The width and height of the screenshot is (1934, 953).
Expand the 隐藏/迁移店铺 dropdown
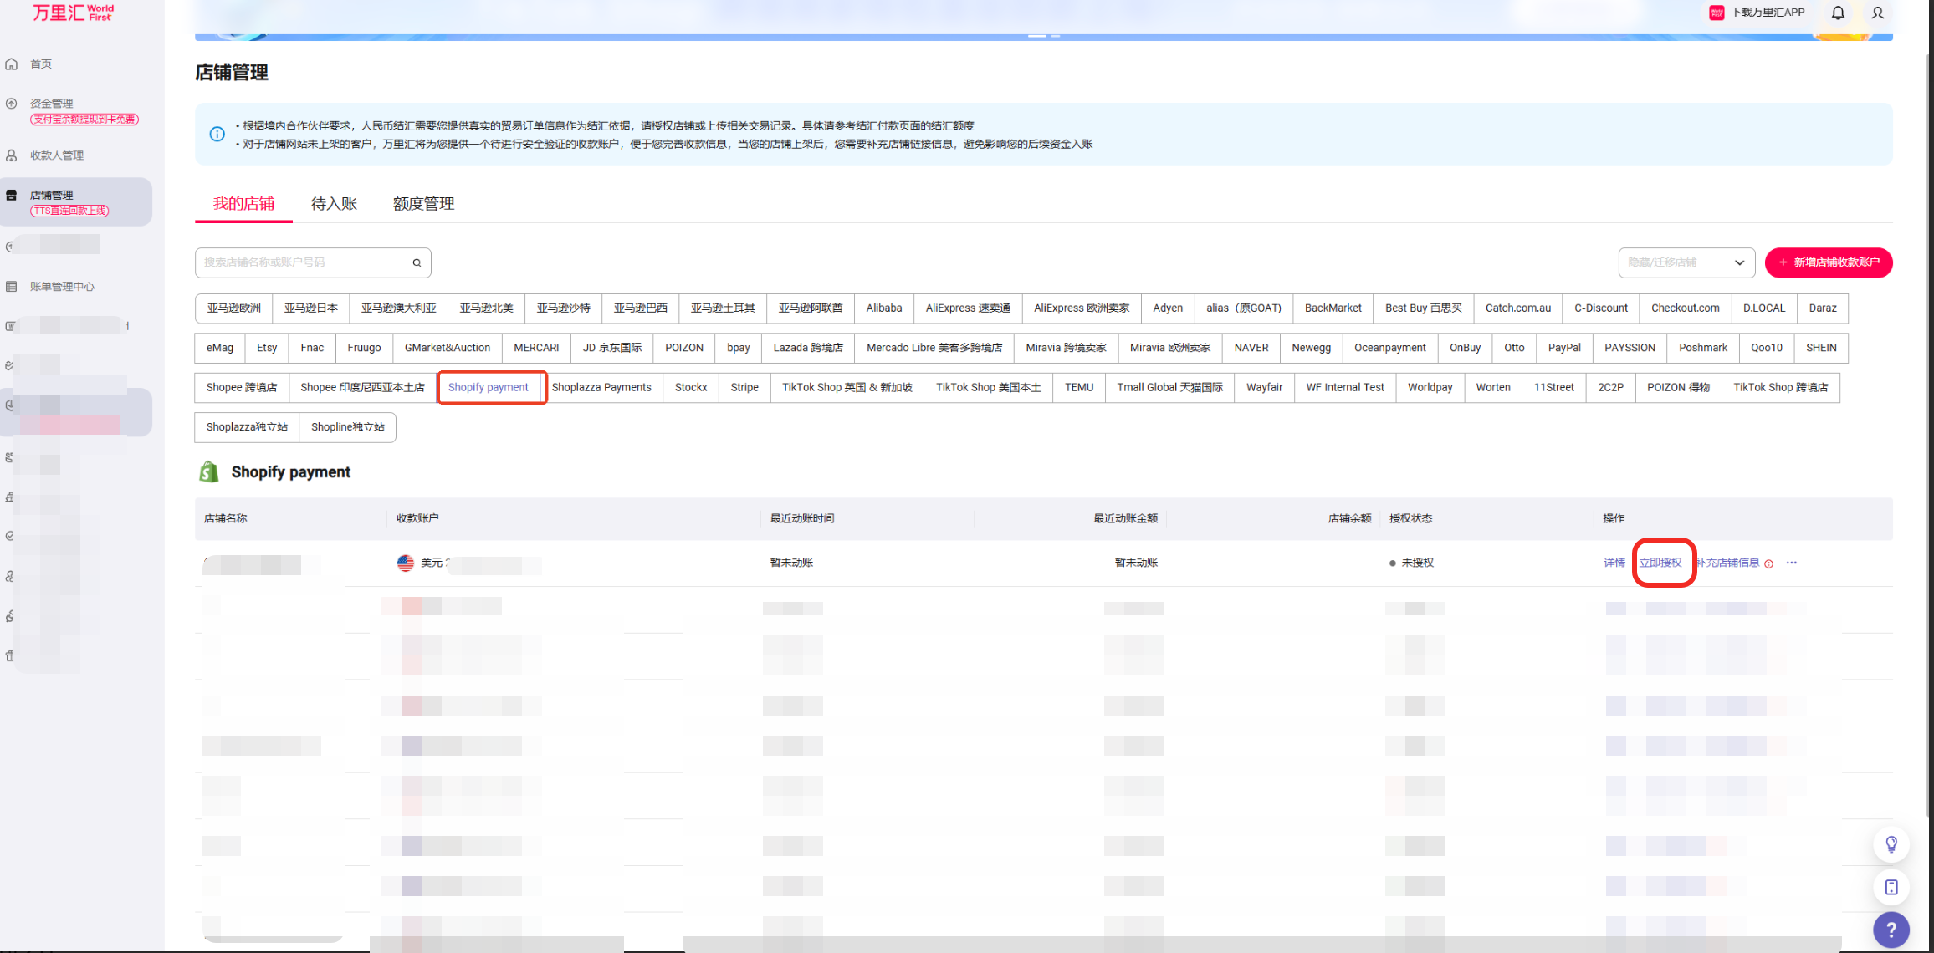coord(1686,262)
